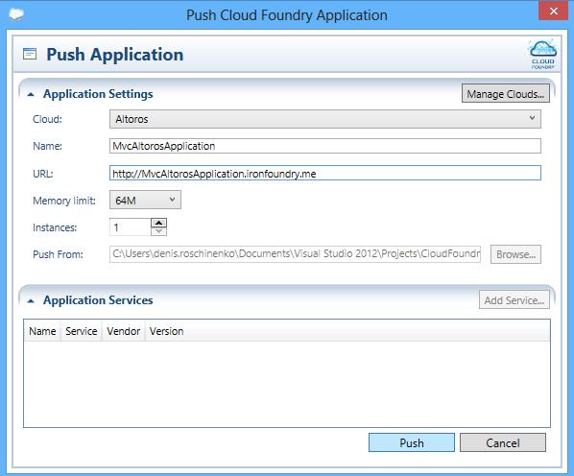This screenshot has height=476, width=574.
Task: Click the Browse button
Action: (515, 254)
